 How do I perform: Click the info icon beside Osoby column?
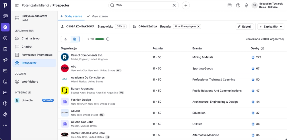point(262,48)
